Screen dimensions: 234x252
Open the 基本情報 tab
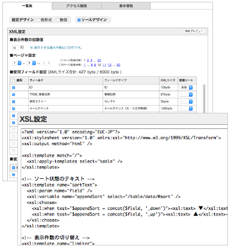[126, 6]
